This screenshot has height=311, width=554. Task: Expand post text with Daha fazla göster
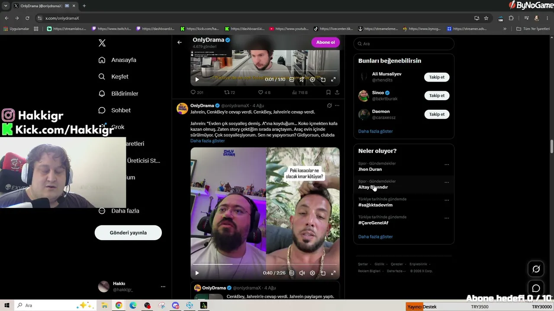[207, 141]
